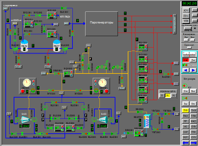Select the Р2 mode in РЕЖИМЫ БРУК
Screen dimensions: 198x146
pos(174,96)
